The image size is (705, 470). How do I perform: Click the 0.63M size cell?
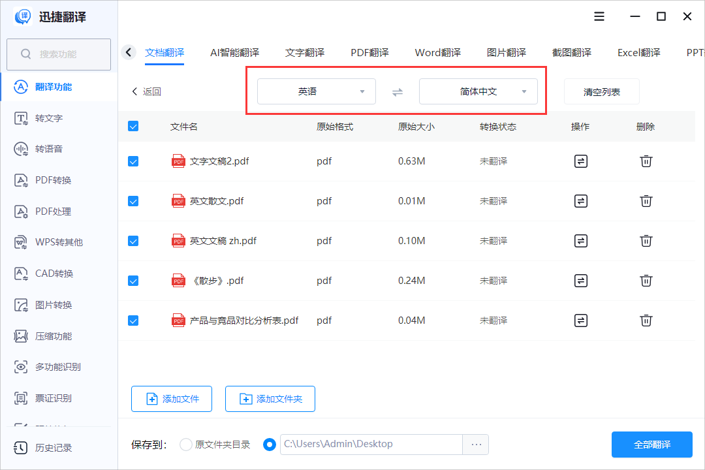(411, 161)
